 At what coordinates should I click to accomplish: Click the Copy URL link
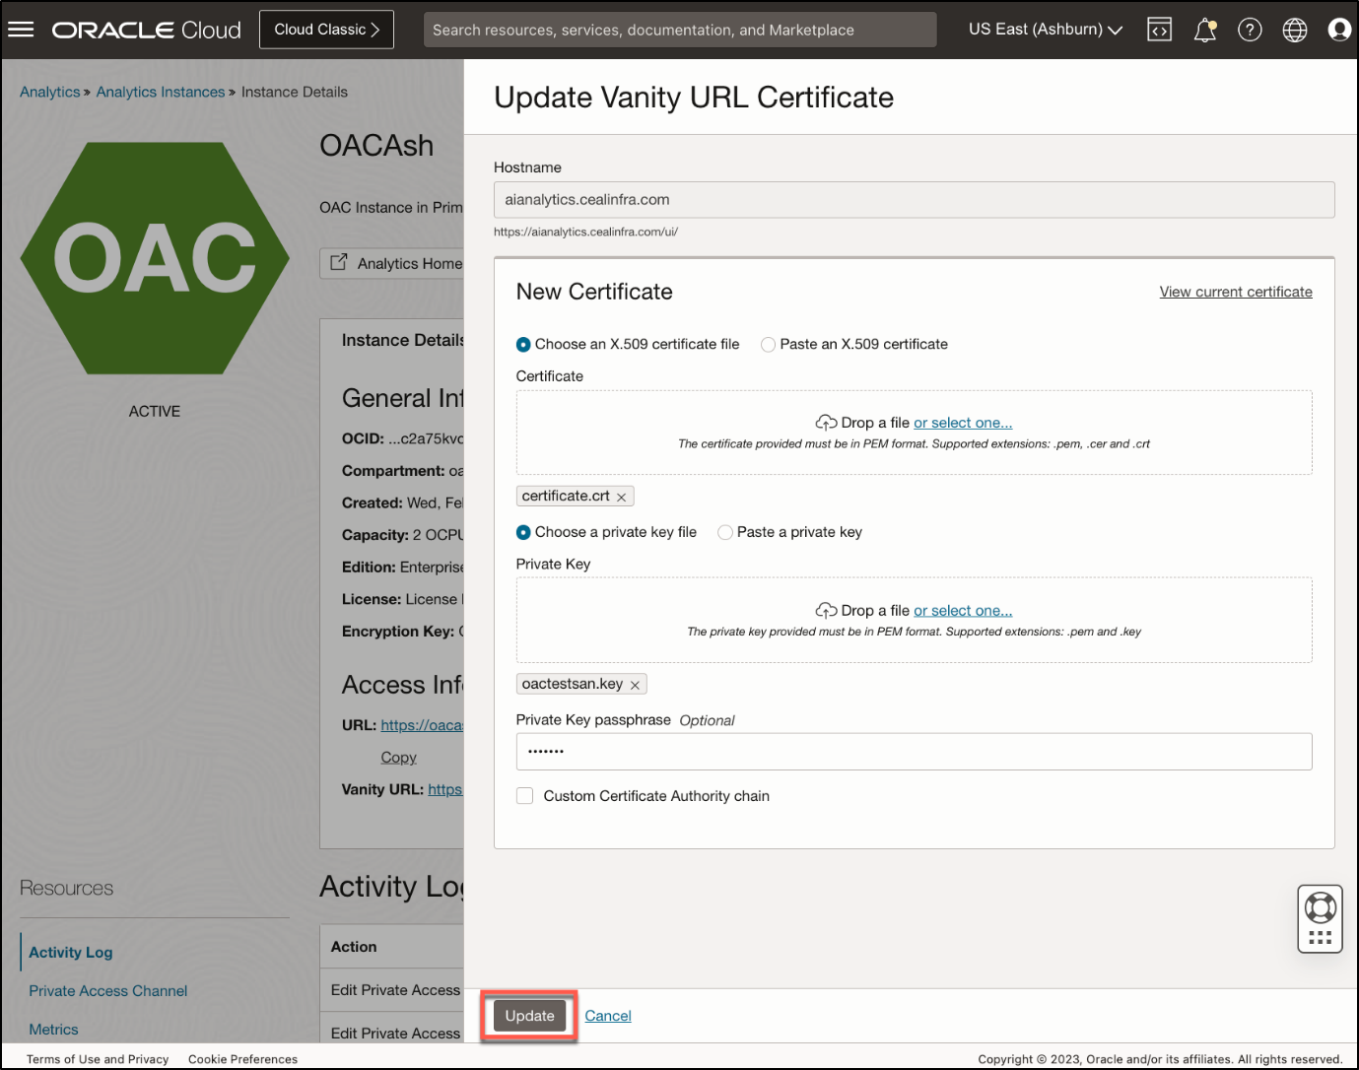(399, 758)
